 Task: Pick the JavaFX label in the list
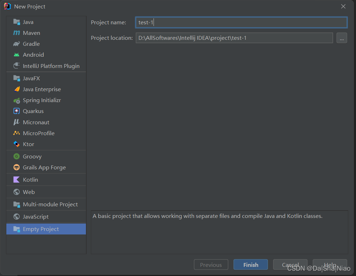[31, 78]
